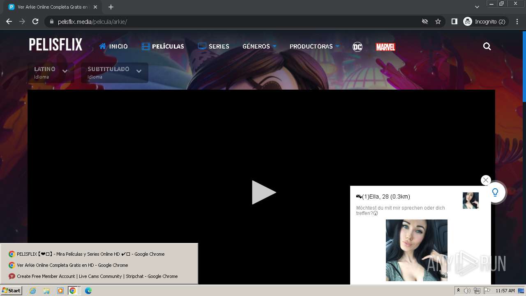Toggle the Chrome side panel icon
The width and height of the screenshot is (526, 296).
(x=454, y=21)
